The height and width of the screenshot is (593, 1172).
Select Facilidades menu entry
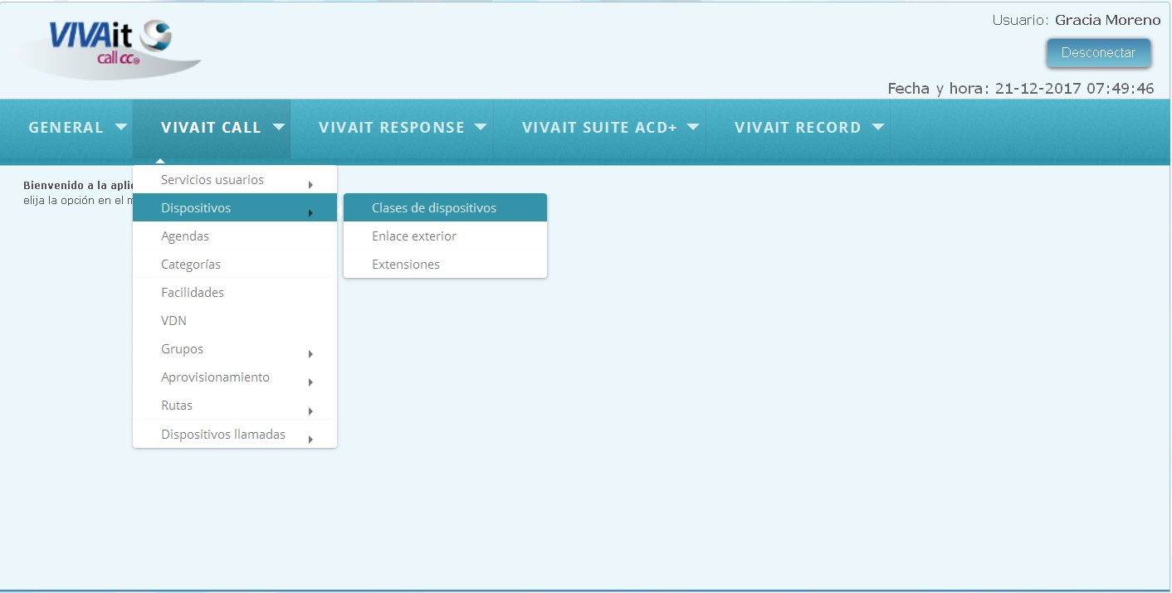click(x=235, y=292)
